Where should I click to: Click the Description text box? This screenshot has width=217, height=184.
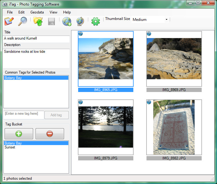[x=36, y=58]
